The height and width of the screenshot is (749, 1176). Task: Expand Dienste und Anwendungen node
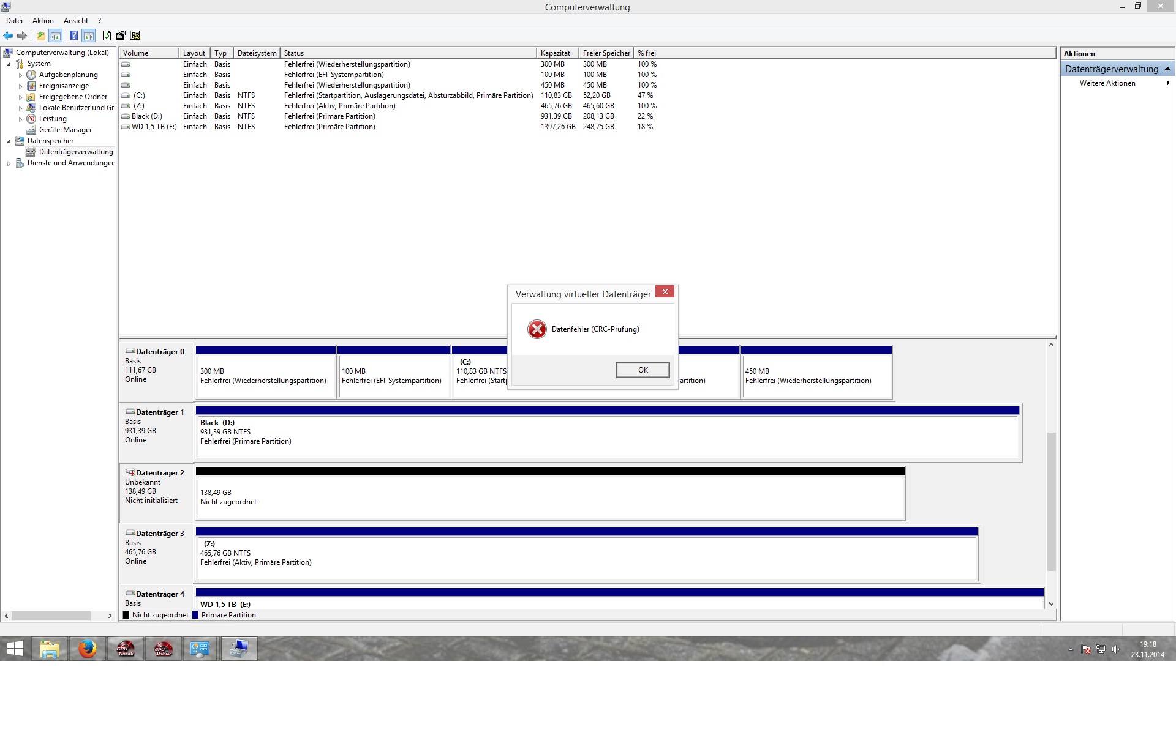9,163
